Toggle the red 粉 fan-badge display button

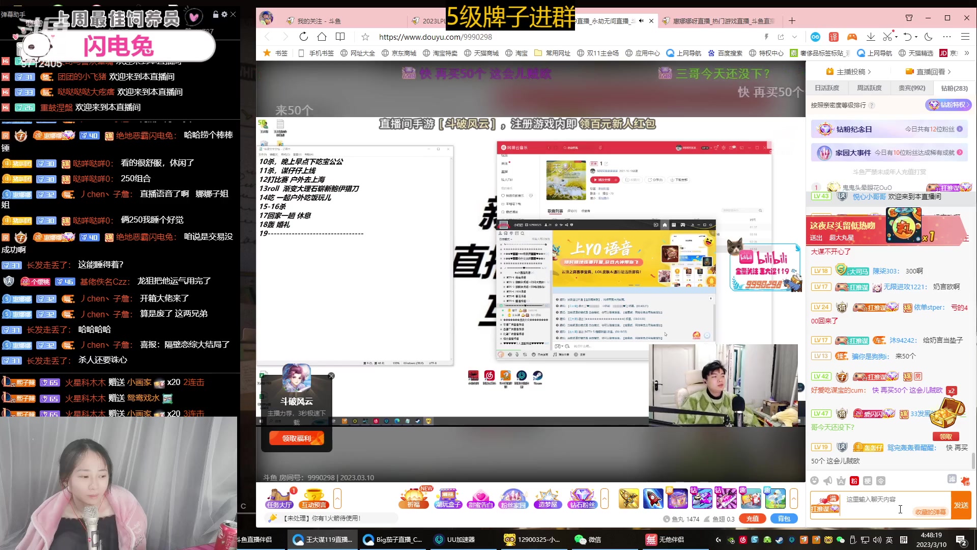pyautogui.click(x=853, y=481)
